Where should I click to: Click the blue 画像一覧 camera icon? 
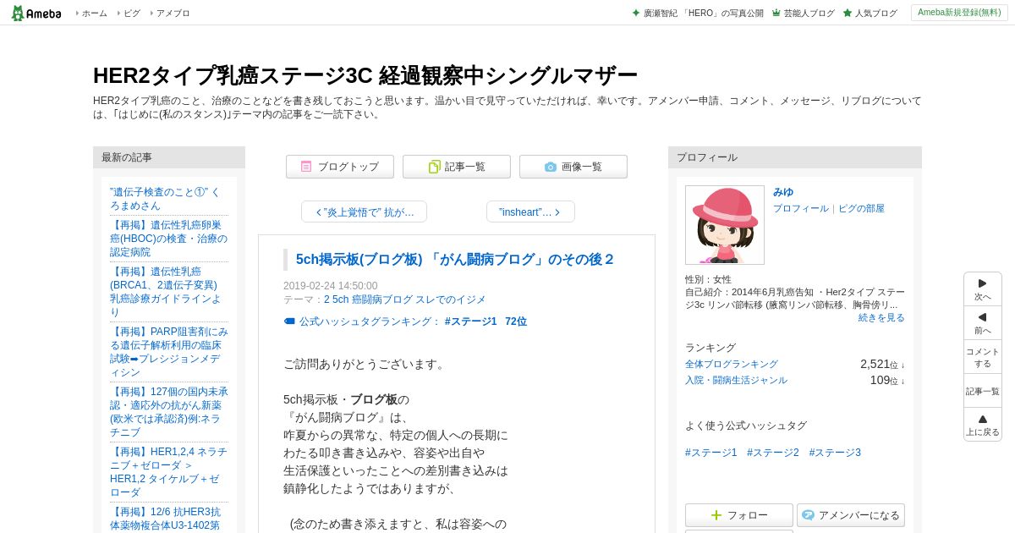pyautogui.click(x=551, y=167)
